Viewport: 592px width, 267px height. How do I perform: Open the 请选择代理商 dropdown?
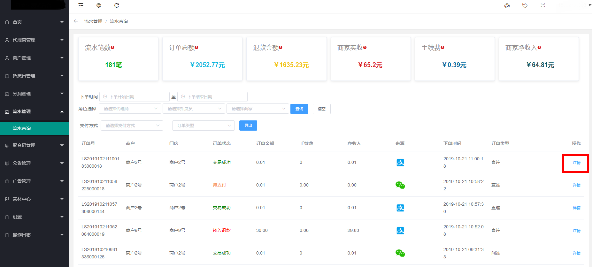tap(130, 109)
